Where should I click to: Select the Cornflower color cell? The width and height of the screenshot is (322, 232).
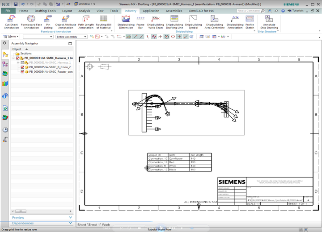point(178,158)
